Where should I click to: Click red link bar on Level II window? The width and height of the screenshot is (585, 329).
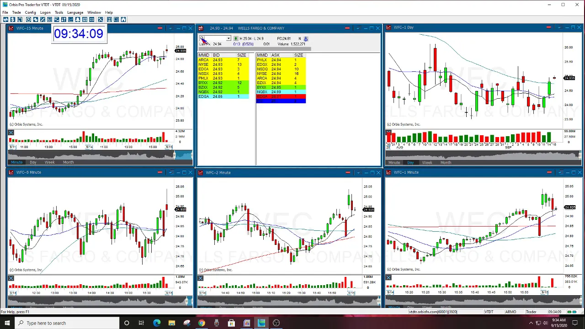347,28
